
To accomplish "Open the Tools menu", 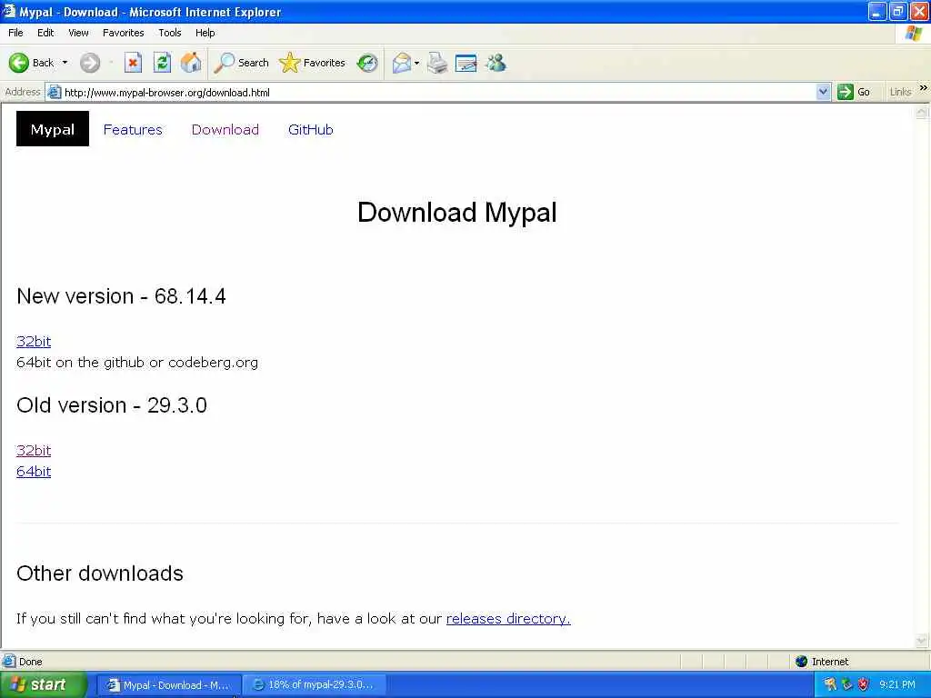I will point(170,33).
